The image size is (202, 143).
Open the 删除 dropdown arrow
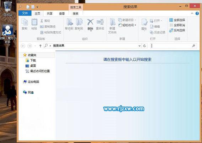[91, 31]
